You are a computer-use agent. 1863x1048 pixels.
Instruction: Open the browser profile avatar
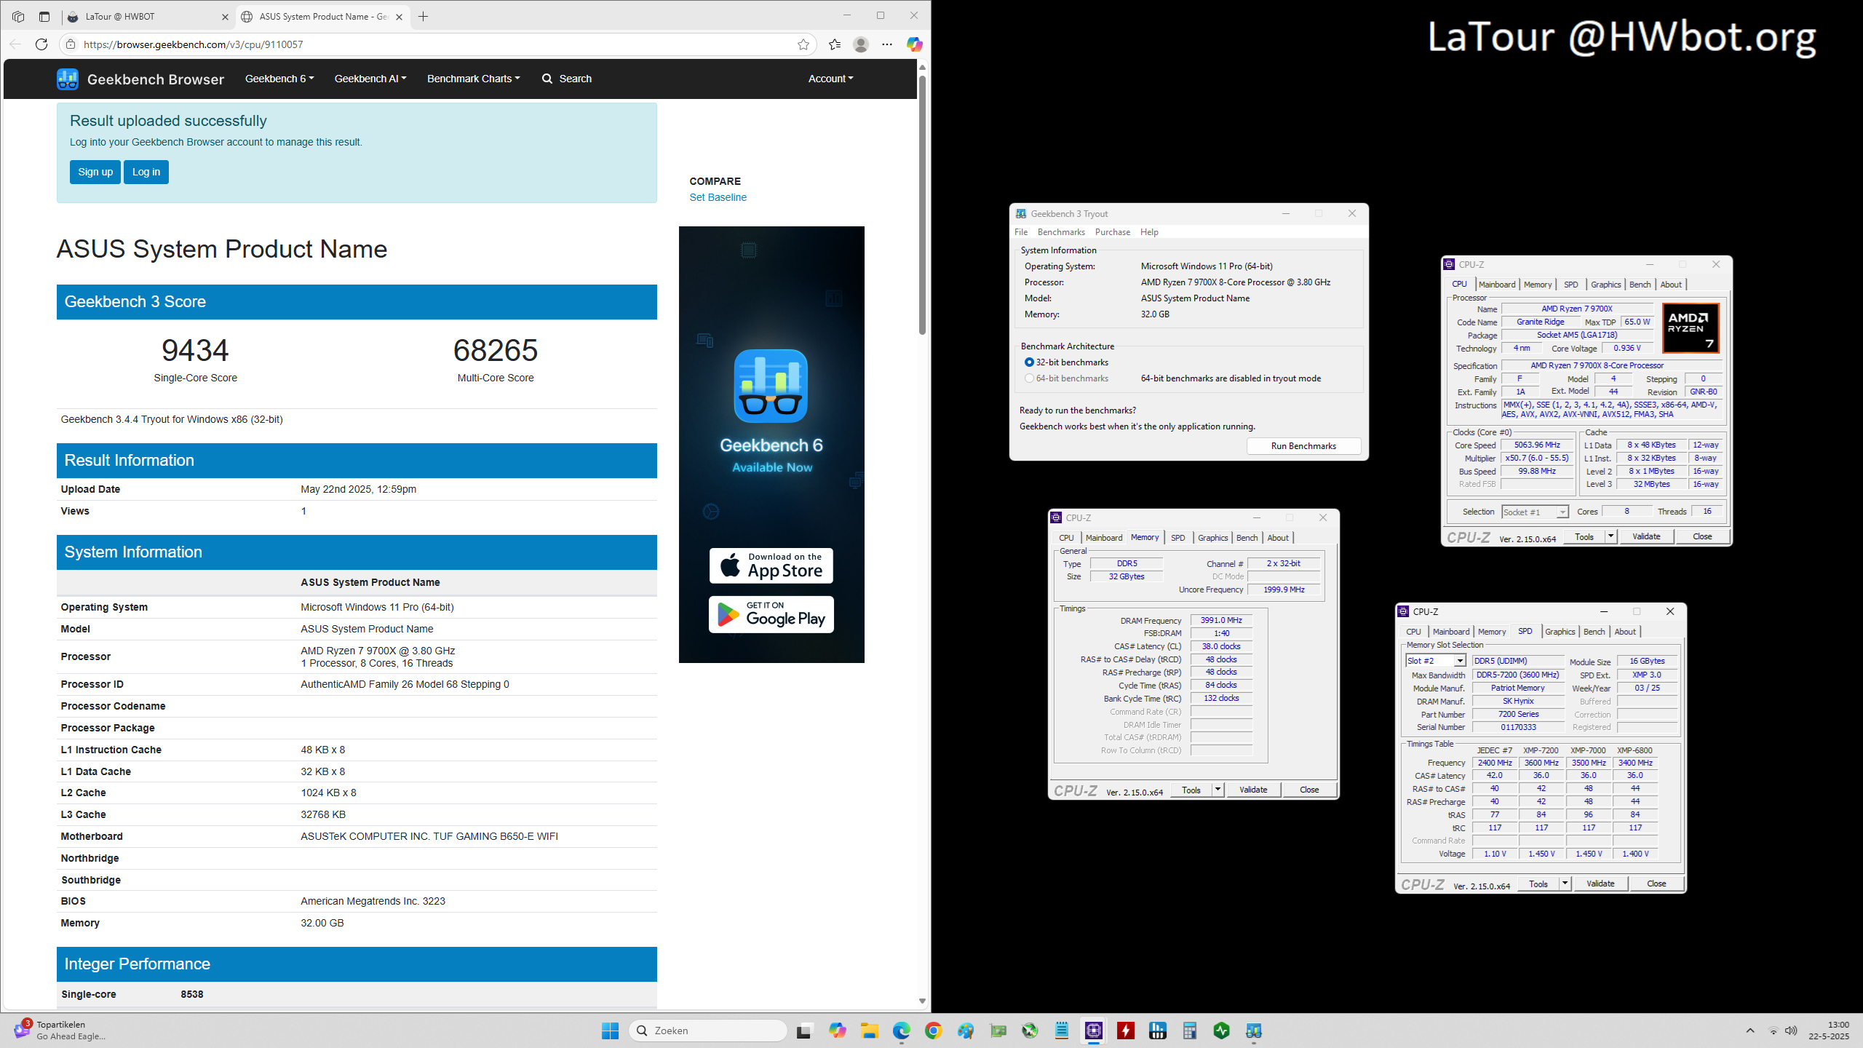pyautogui.click(x=861, y=44)
